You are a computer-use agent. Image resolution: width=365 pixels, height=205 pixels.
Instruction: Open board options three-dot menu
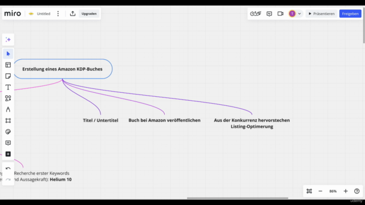click(58, 14)
